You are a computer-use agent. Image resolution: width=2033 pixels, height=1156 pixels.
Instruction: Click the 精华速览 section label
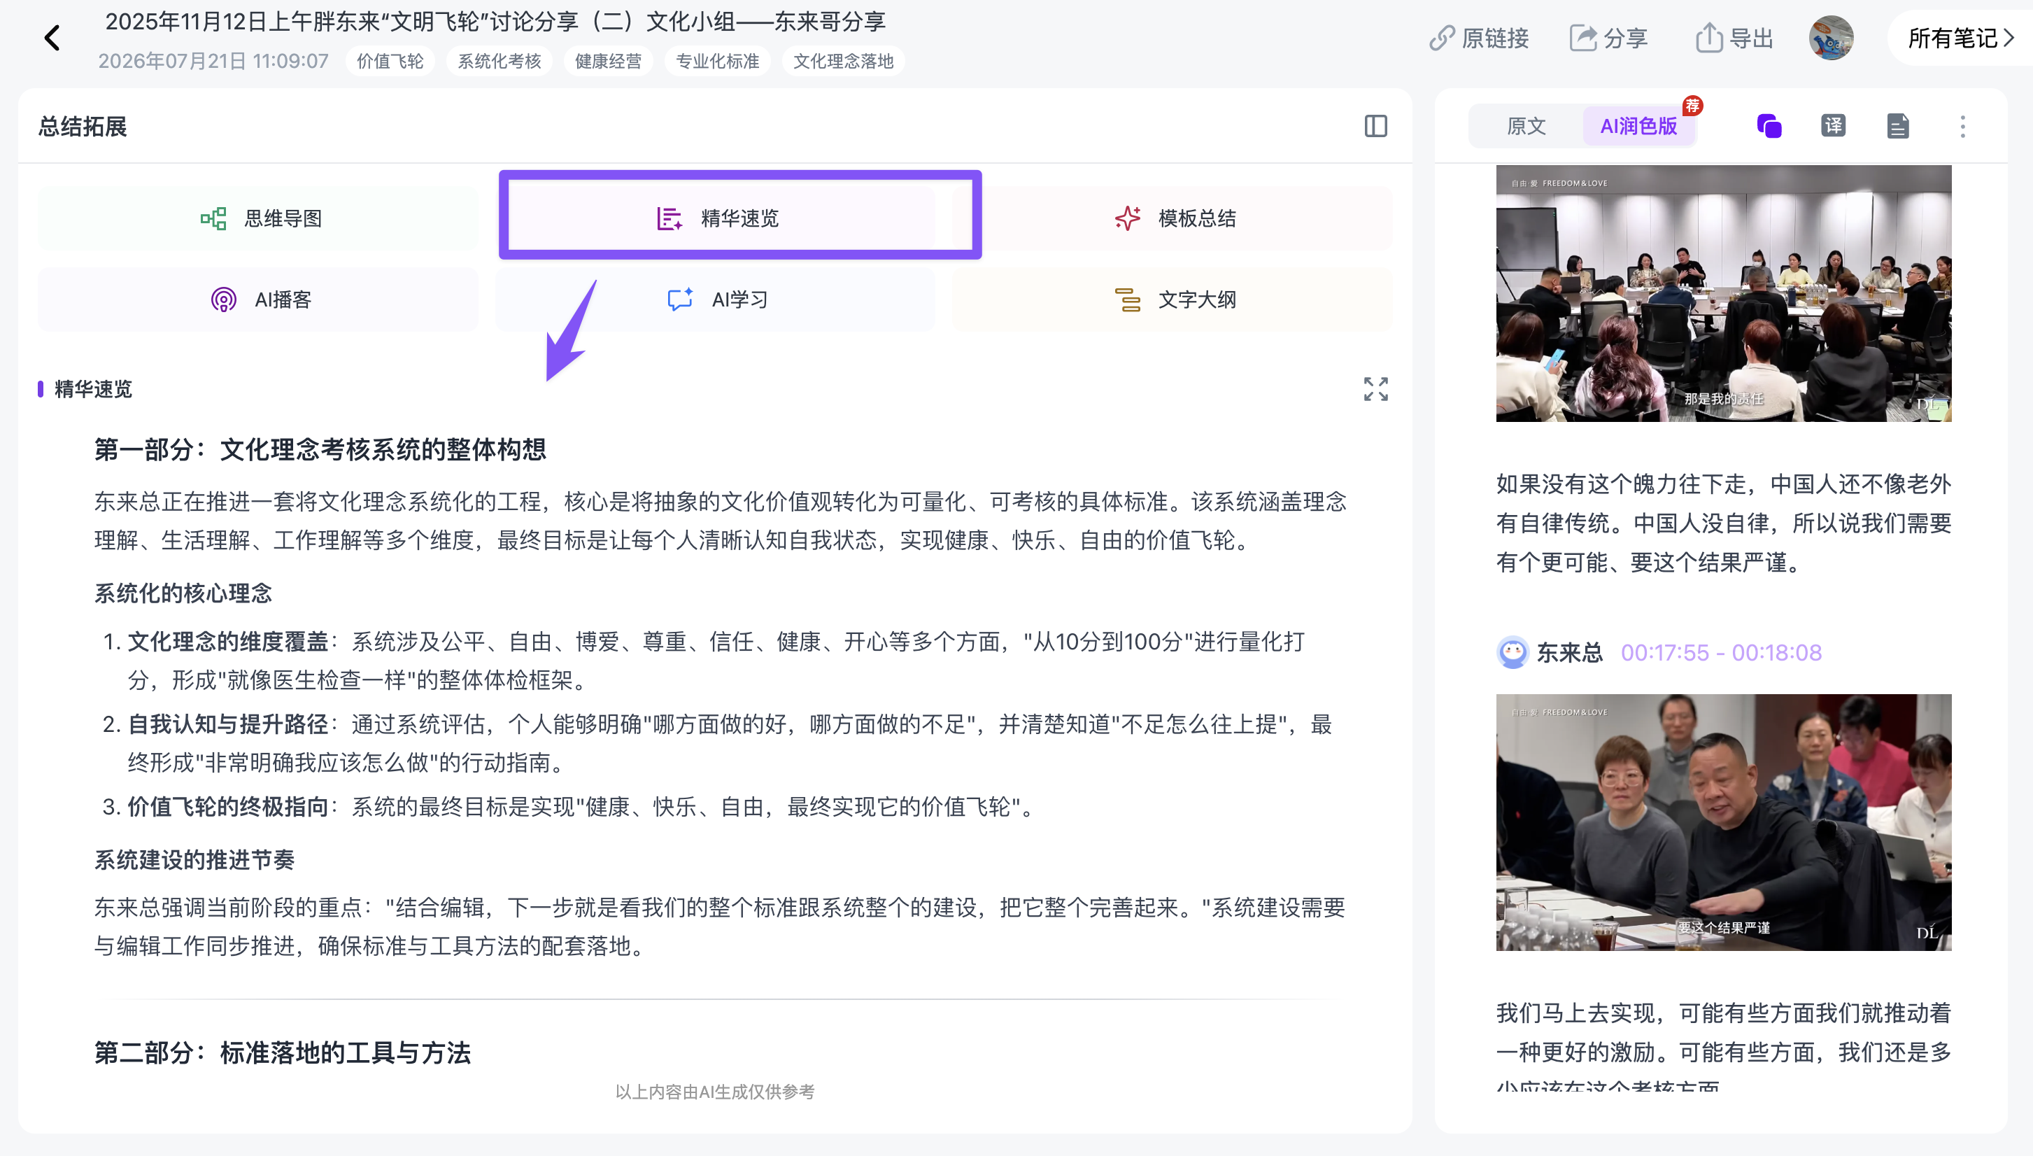click(x=93, y=389)
